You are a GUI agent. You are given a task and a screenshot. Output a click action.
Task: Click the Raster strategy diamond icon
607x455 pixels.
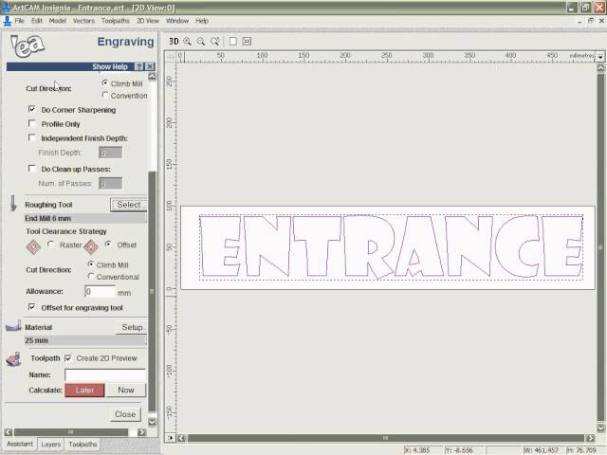coord(33,246)
